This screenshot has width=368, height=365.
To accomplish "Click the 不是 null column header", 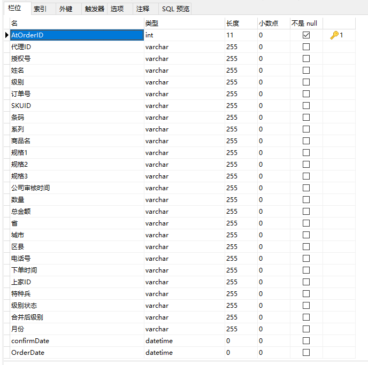I will click(x=306, y=23).
